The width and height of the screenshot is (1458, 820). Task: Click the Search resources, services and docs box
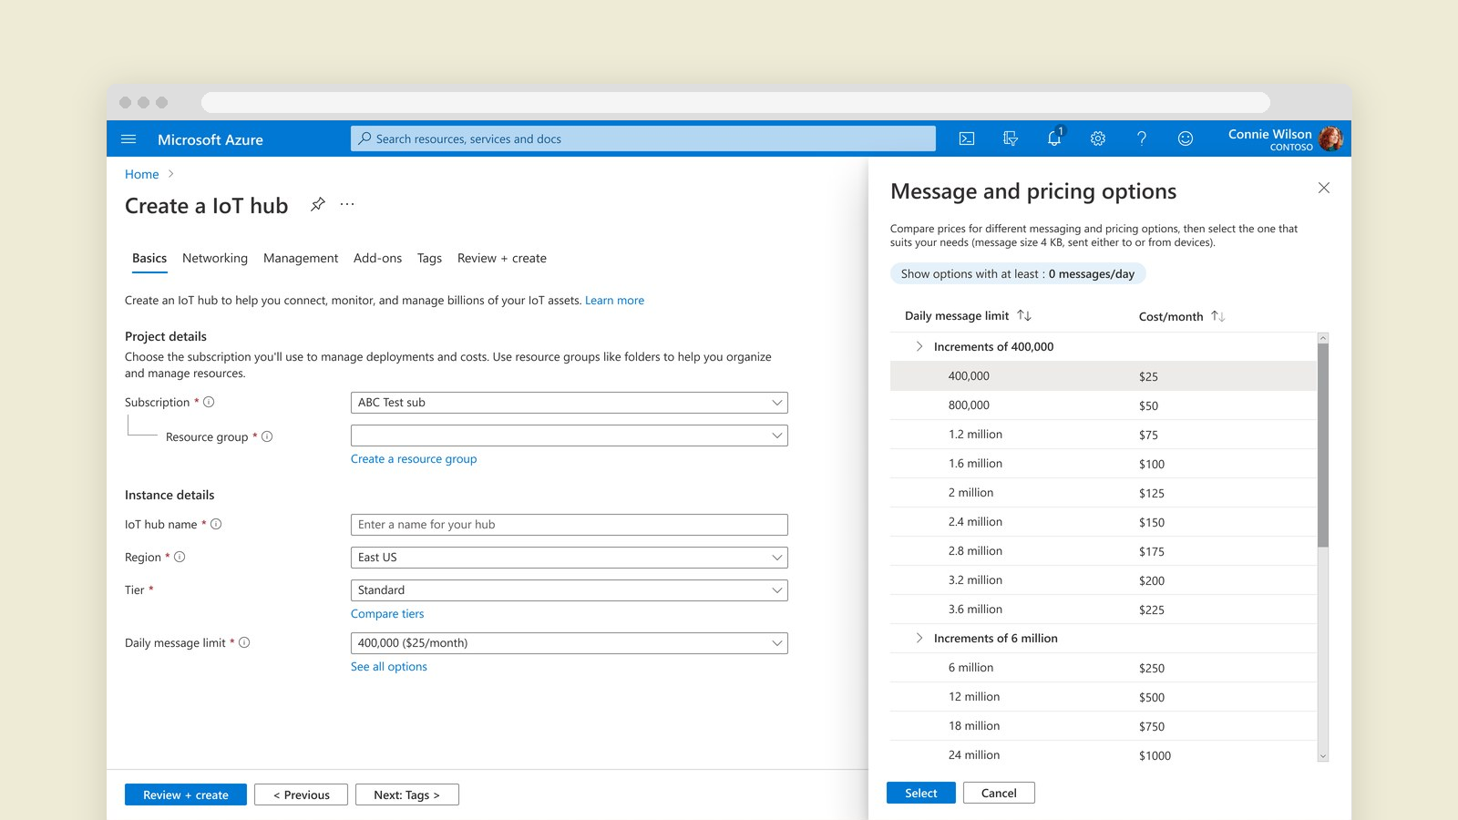tap(643, 138)
